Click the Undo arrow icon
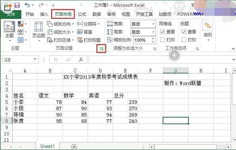The height and width of the screenshot is (150, 236). (x=27, y=5)
